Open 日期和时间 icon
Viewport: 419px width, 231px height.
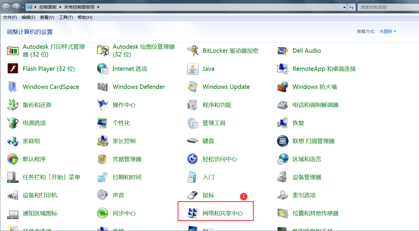pyautogui.click(x=103, y=177)
